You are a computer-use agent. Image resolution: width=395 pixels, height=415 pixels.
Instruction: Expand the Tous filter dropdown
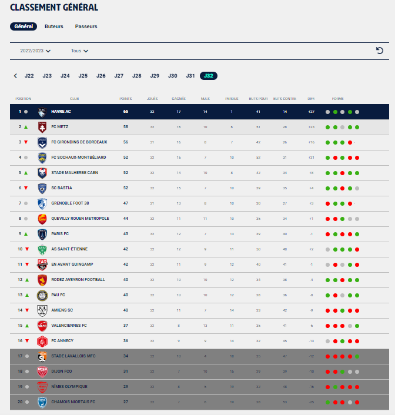(79, 51)
